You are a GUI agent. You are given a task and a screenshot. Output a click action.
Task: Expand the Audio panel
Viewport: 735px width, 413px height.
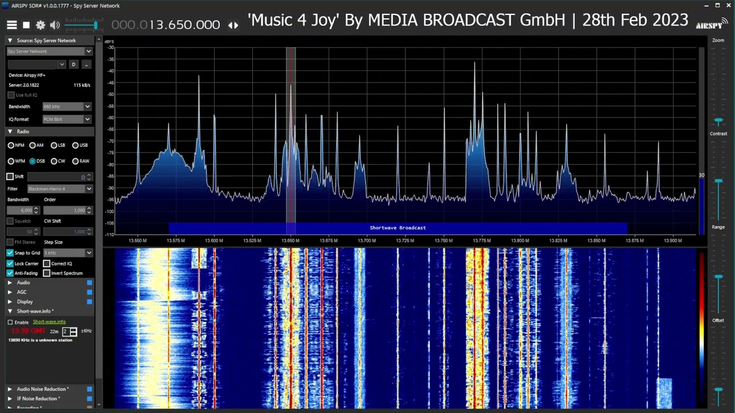coord(10,283)
